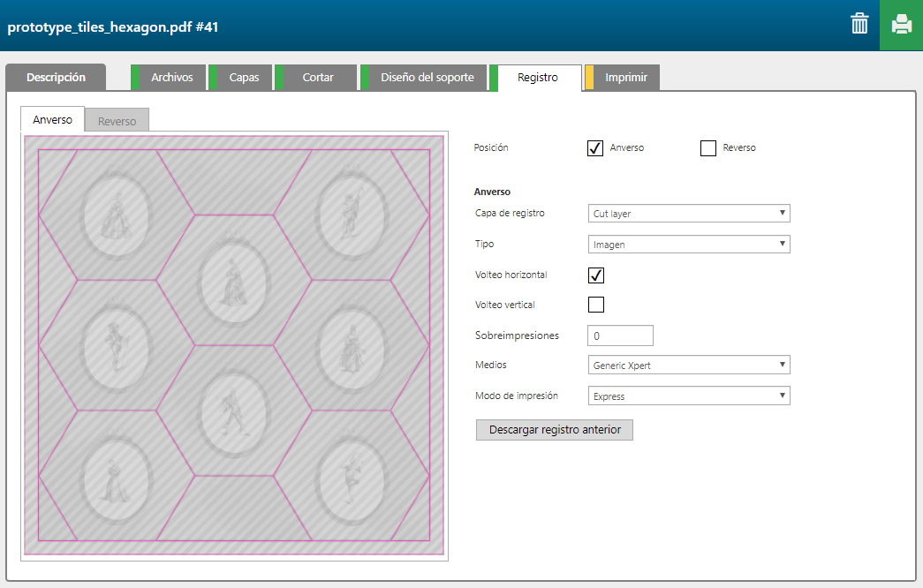Click the trash delete icon
The image size is (923, 588).
click(x=859, y=24)
